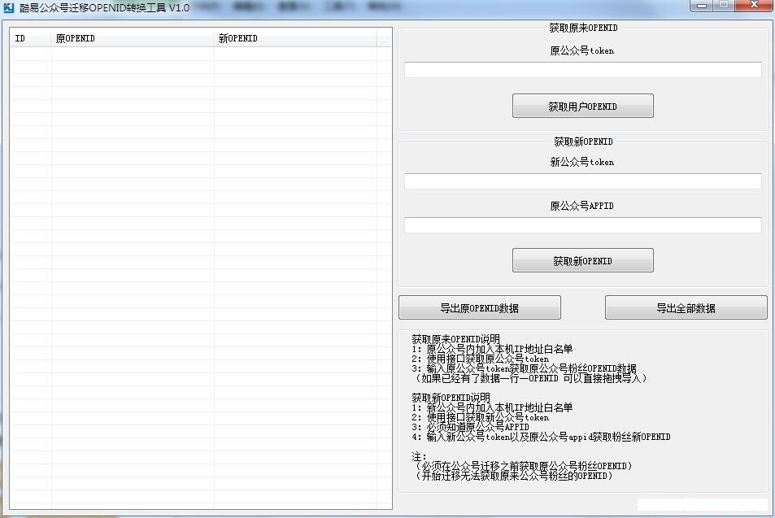775x518 pixels.
Task: Select the ID column header
Action: (x=31, y=38)
